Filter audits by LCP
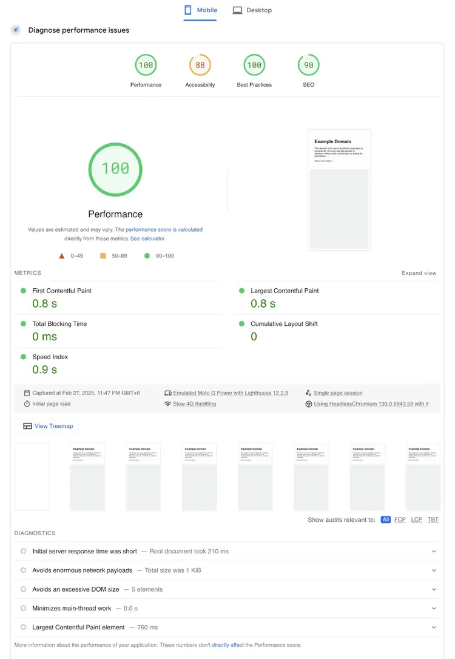 [x=416, y=519]
